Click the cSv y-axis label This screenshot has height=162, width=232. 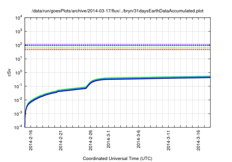(9, 72)
